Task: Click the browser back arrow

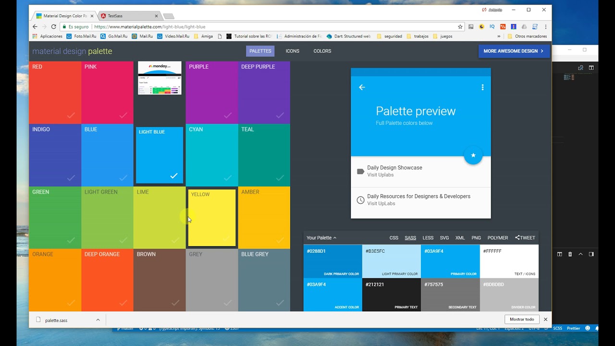Action: click(35, 27)
